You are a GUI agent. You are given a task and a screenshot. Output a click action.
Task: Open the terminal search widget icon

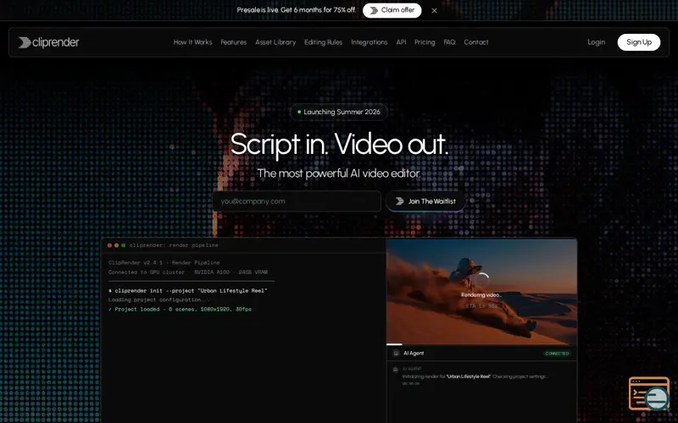[649, 393]
